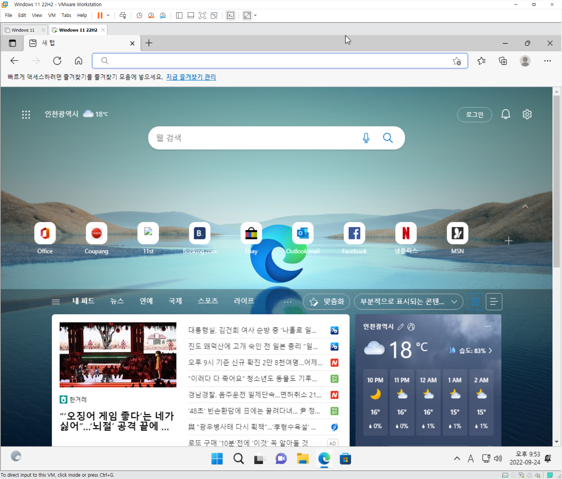Click the web search magnifier button
The height and width of the screenshot is (479, 562).
click(x=388, y=138)
